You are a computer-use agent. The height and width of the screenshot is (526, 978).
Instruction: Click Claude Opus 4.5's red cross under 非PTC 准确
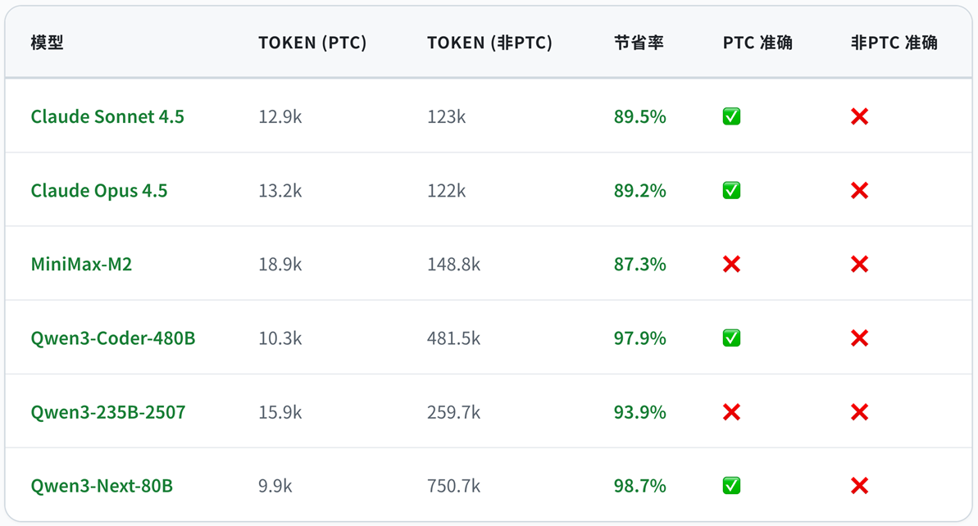tap(859, 191)
